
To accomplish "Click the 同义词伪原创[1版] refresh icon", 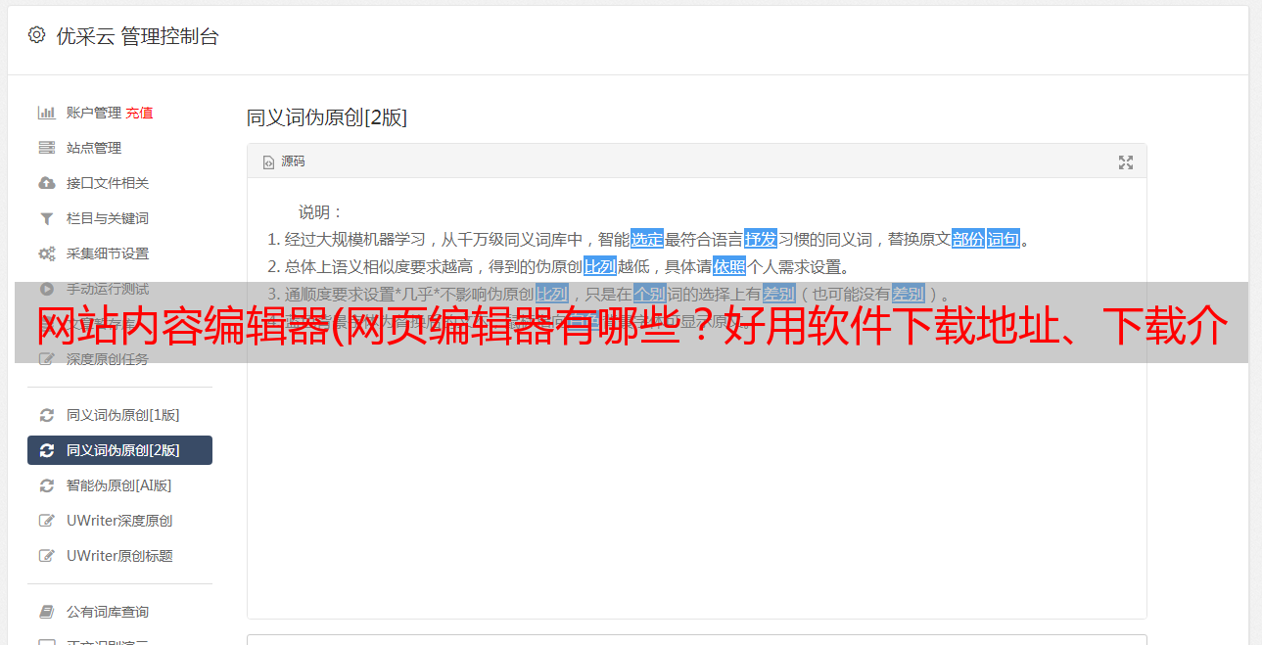I will (46, 415).
